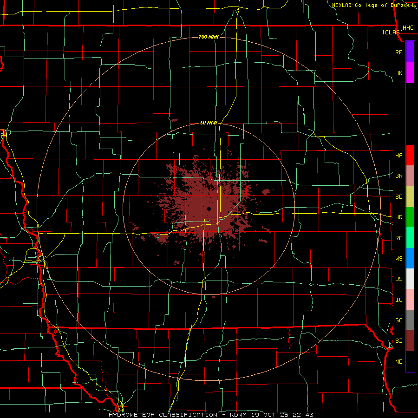Click the pink GR color swatch

[410, 176]
